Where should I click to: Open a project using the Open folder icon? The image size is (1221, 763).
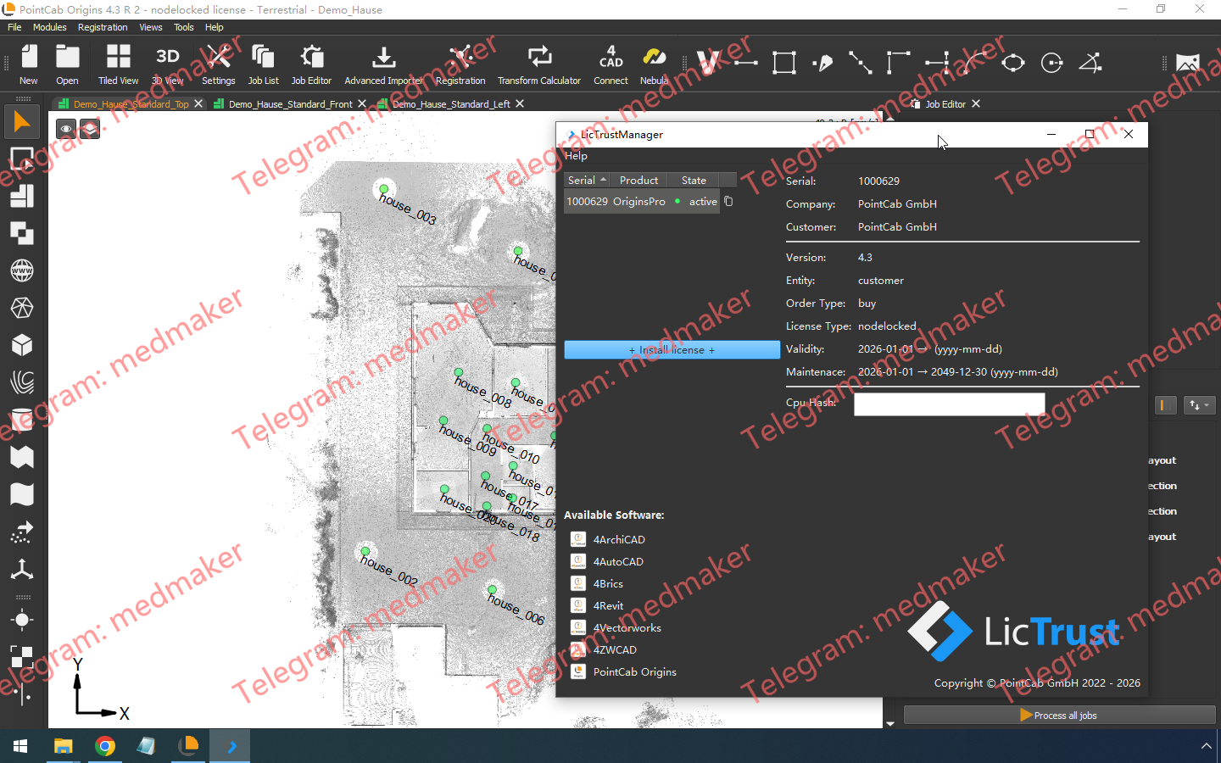click(x=67, y=64)
